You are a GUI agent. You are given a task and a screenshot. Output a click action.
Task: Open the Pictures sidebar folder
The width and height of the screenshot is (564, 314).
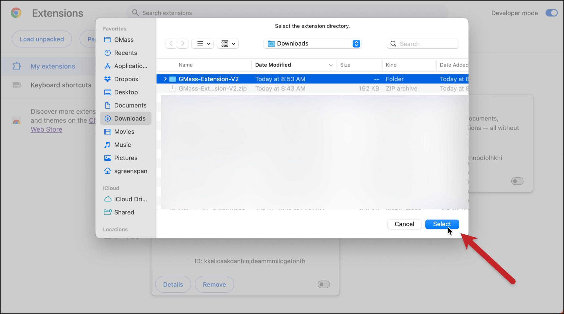tap(120, 158)
